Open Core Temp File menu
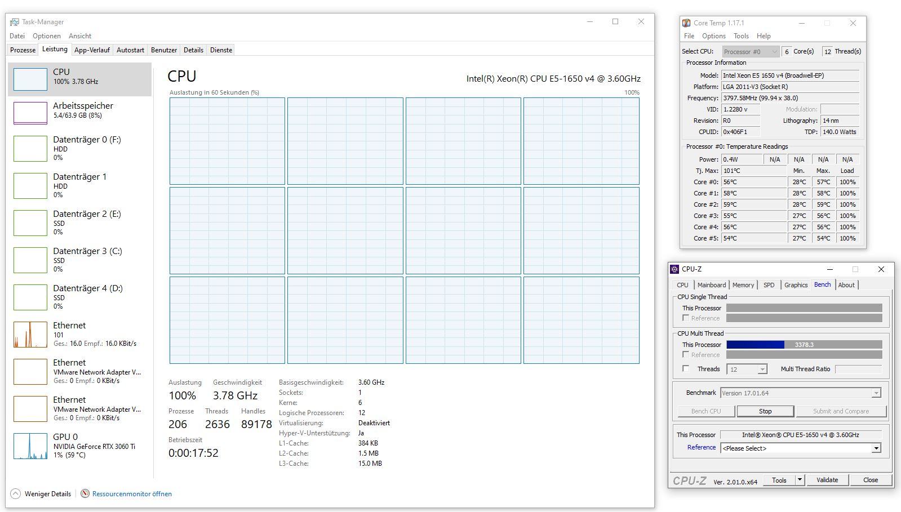The width and height of the screenshot is (901, 512). click(x=689, y=36)
